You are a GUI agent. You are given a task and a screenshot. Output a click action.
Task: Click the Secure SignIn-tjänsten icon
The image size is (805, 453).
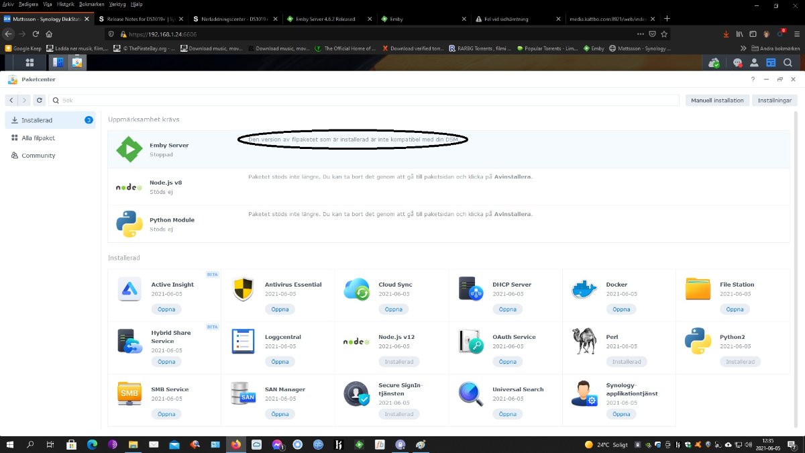click(x=357, y=394)
